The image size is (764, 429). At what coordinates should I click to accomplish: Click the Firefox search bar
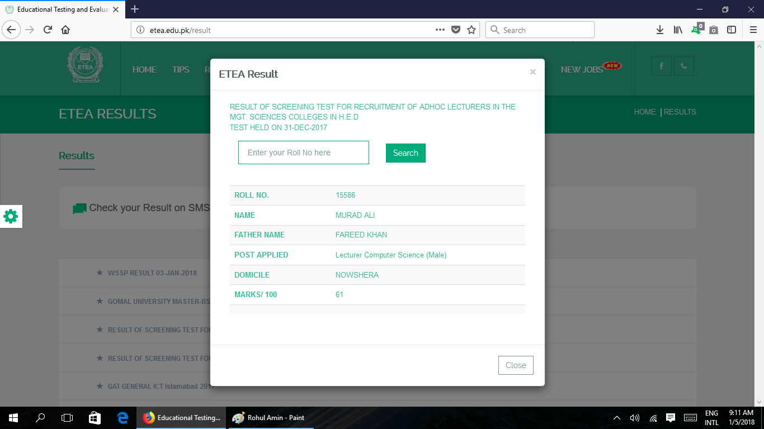click(540, 30)
